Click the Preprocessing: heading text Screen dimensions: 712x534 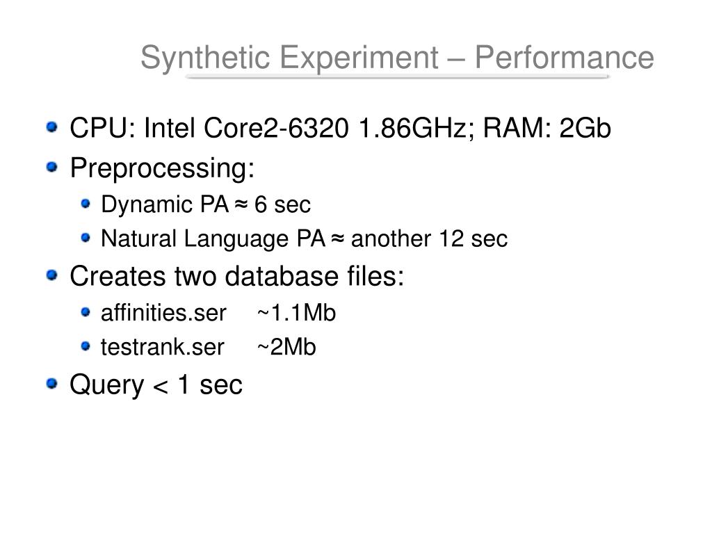[162, 169]
